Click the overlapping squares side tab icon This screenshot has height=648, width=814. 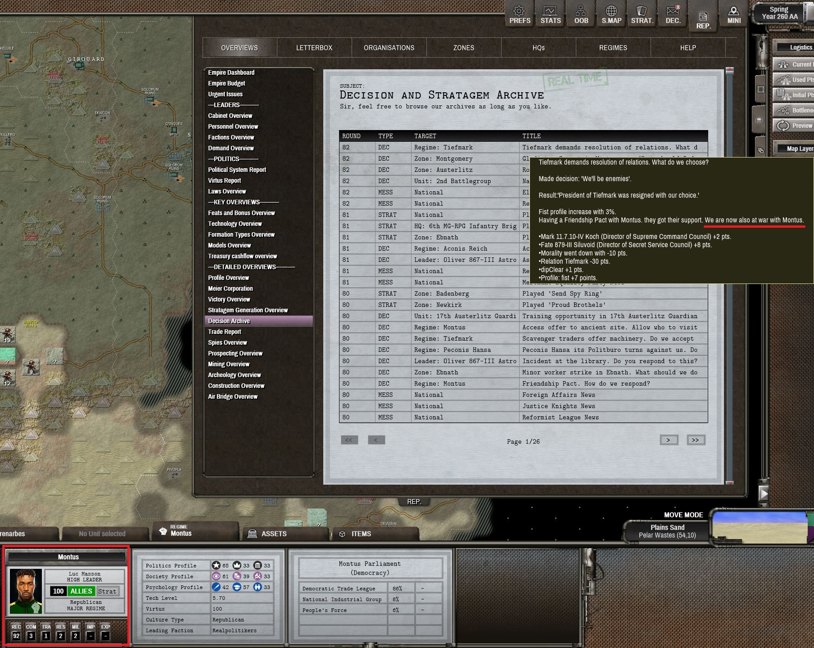click(760, 150)
